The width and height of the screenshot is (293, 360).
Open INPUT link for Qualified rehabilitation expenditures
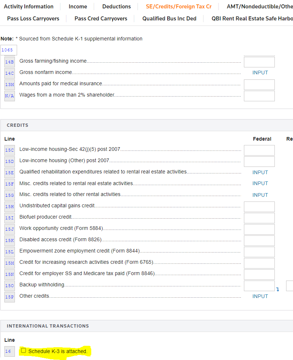click(260, 172)
